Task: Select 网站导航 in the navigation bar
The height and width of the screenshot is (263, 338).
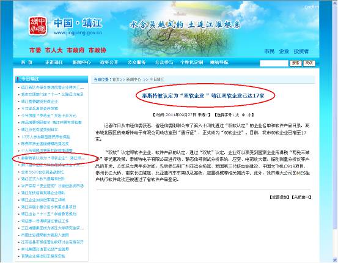Action: [219, 62]
